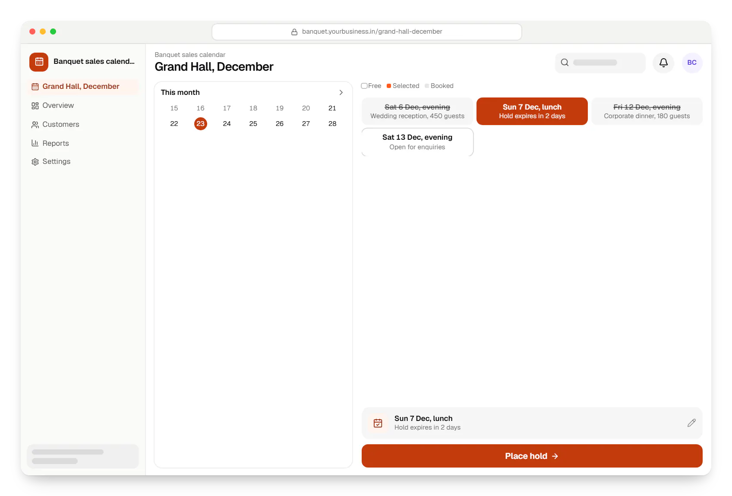Focus the search input field
The width and height of the screenshot is (732, 496).
tap(600, 63)
